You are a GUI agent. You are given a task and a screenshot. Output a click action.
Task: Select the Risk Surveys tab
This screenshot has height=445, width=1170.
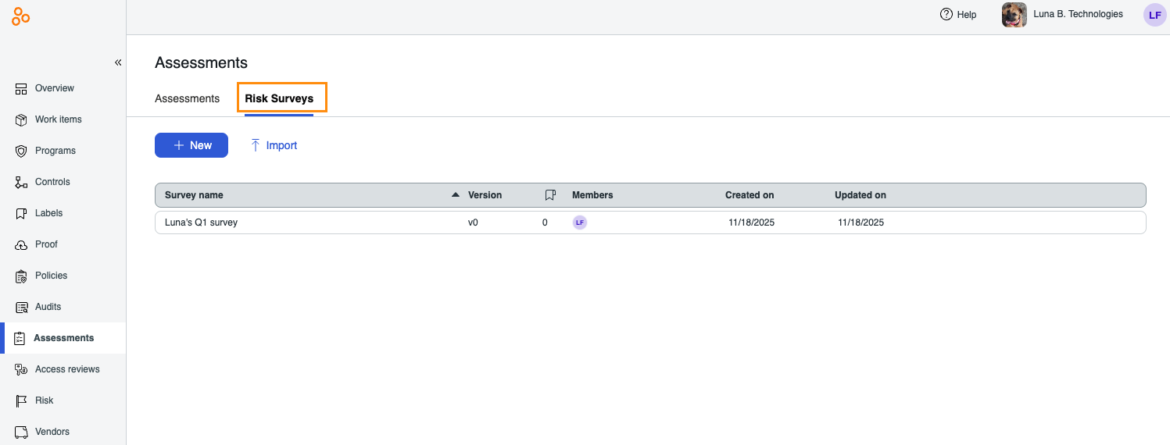(279, 99)
